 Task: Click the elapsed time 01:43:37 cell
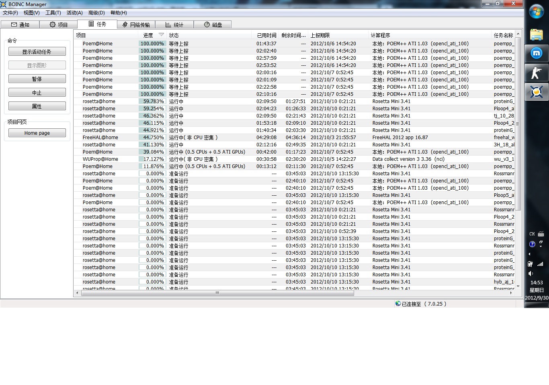tap(266, 44)
